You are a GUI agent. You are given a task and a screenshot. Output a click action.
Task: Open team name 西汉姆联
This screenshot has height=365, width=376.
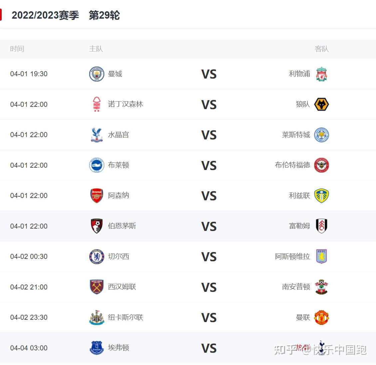(122, 287)
